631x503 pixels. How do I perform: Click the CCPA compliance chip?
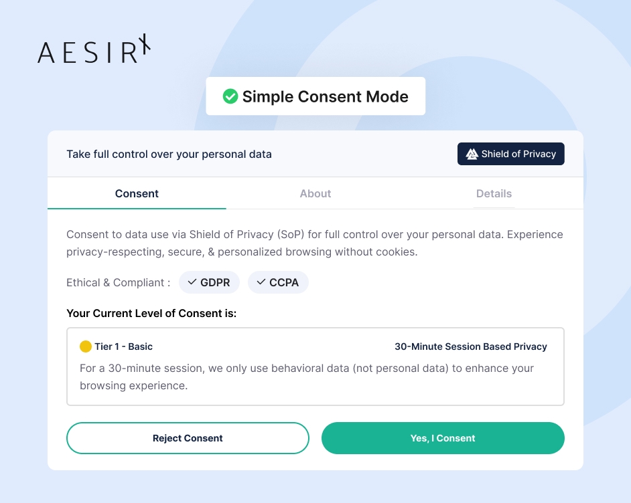pyautogui.click(x=278, y=282)
